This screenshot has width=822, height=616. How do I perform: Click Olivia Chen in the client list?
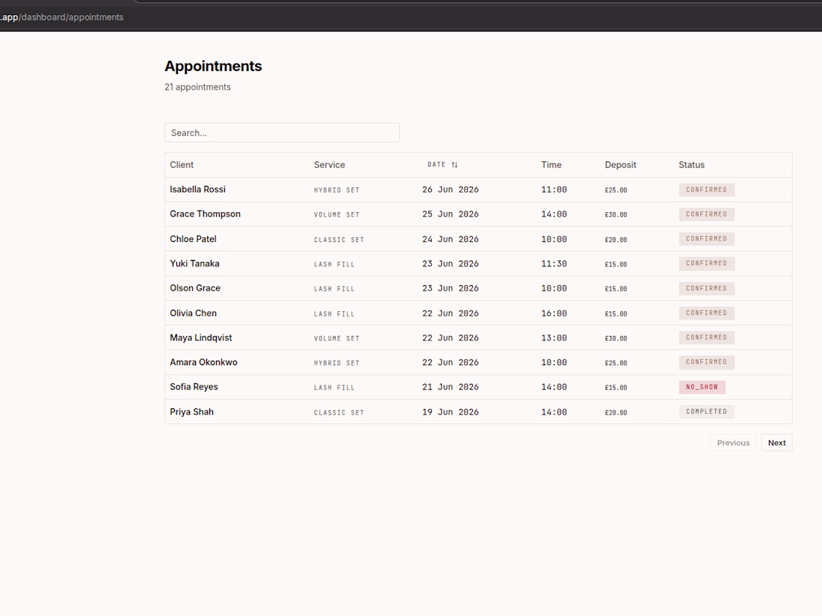(x=193, y=313)
